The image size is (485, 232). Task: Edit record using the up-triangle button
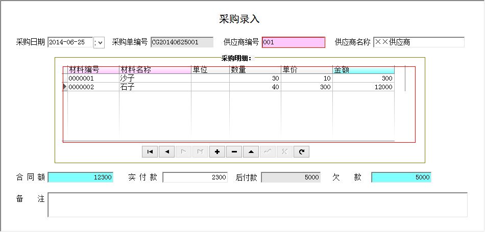coord(251,151)
